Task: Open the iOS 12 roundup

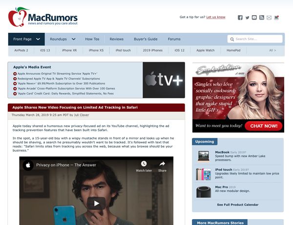Action: pyautogui.click(x=179, y=50)
